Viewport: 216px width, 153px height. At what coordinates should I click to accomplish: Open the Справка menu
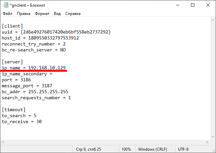point(73,14)
